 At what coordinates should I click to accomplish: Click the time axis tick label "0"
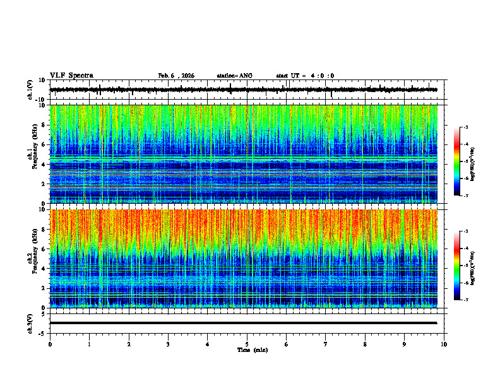50,344
